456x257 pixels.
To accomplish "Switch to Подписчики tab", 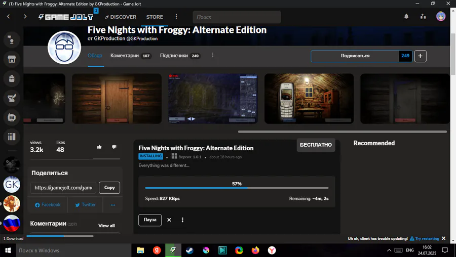I will 180,56.
